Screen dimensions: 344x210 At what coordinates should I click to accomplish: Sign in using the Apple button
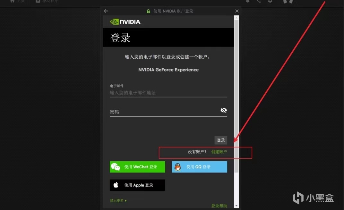click(137, 185)
